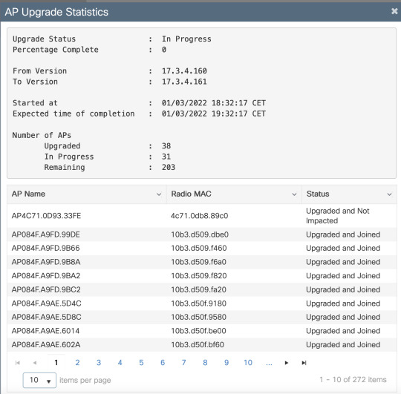Sort by Radio MAC column header
The image size is (401, 394).
[192, 194]
